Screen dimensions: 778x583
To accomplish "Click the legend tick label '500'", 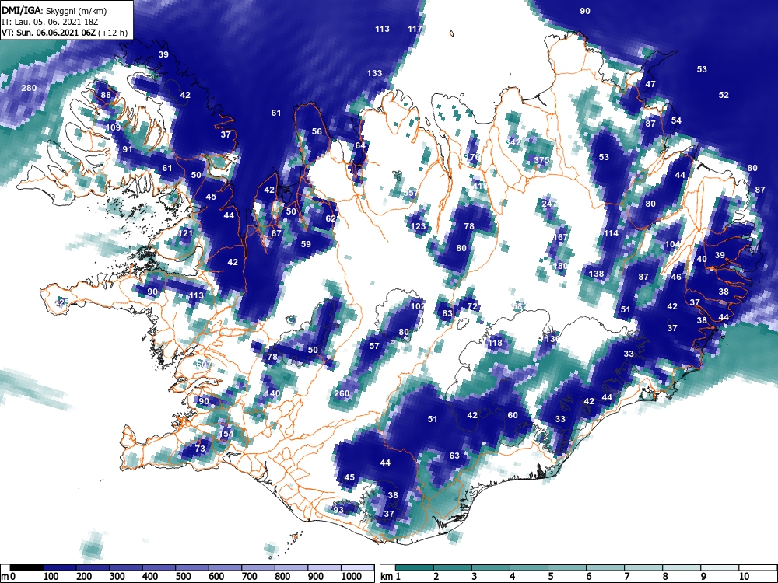I will pyautogui.click(x=183, y=577).
